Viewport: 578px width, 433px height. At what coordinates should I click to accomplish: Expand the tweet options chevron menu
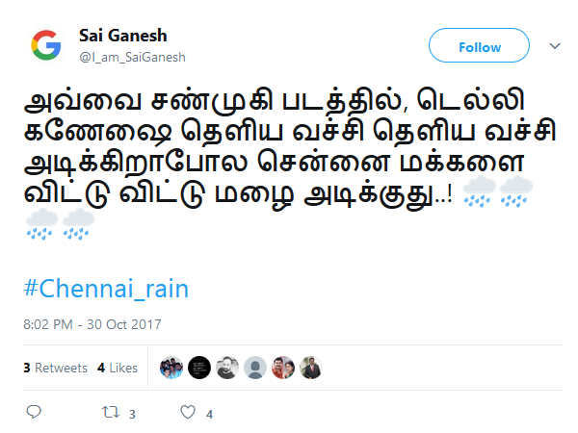click(x=555, y=45)
